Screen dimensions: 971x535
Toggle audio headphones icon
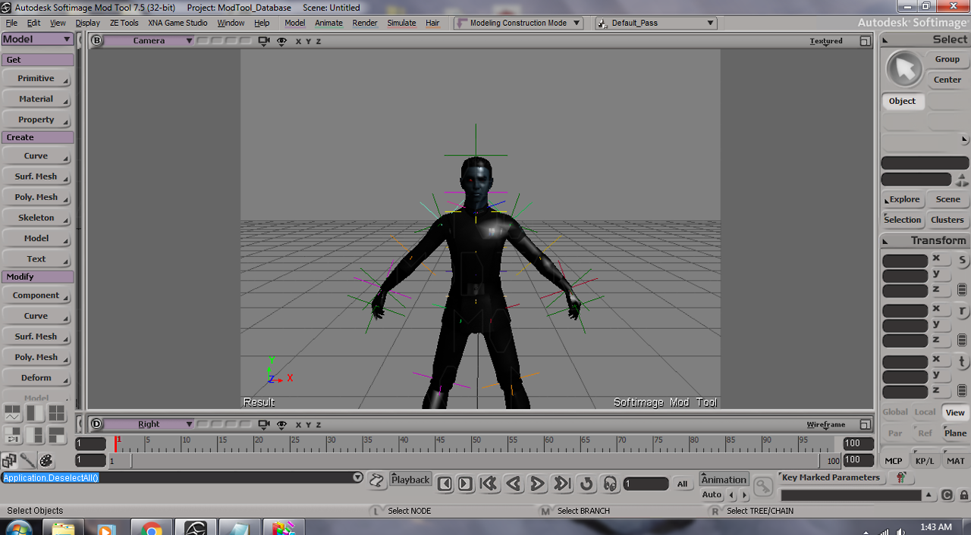(x=610, y=483)
